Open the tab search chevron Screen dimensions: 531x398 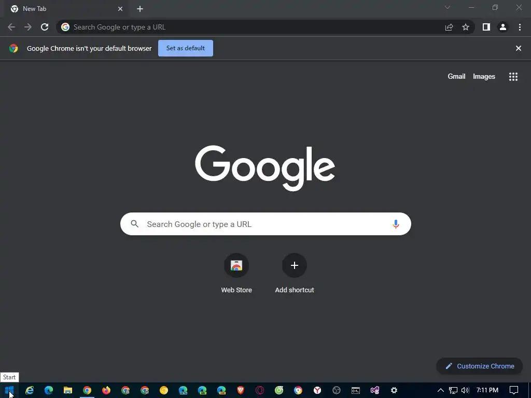pos(448,7)
